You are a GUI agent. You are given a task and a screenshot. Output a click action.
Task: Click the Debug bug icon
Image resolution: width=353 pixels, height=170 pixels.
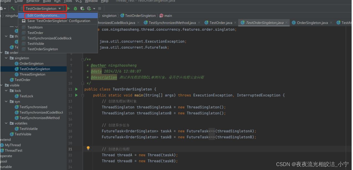(x=75, y=9)
